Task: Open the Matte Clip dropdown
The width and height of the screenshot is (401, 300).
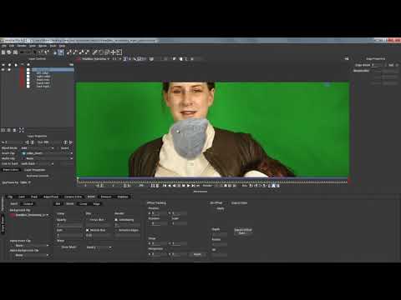Action: pyautogui.click(x=48, y=158)
